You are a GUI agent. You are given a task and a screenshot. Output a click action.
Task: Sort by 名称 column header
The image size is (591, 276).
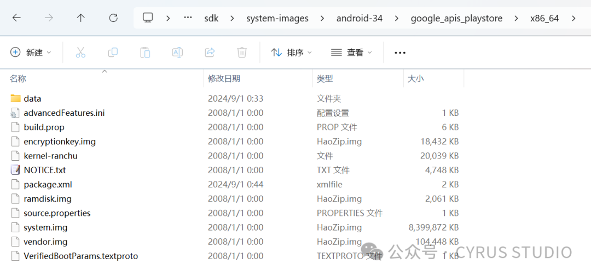18,79
